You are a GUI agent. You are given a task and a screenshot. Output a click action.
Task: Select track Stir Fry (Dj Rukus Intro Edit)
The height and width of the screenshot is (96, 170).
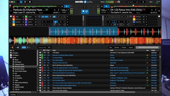pos(62,65)
